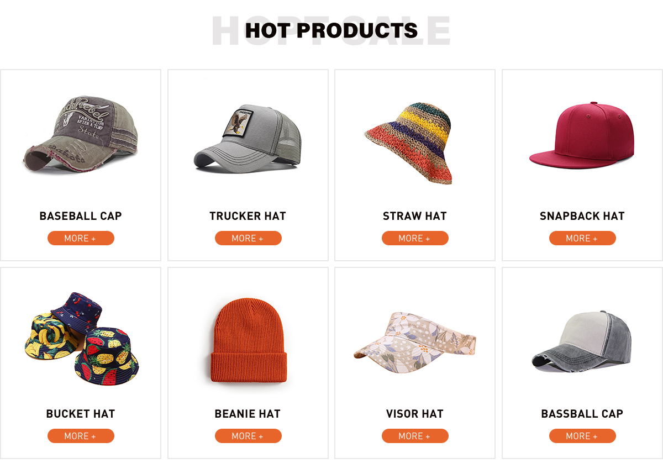Open the STRAW HAT title link

[415, 216]
